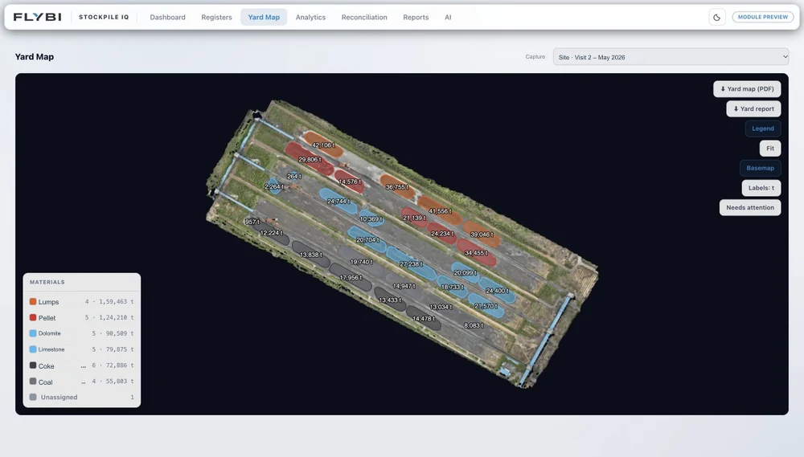This screenshot has width=804, height=457.
Task: Toggle the Legend panel
Action: click(x=763, y=129)
